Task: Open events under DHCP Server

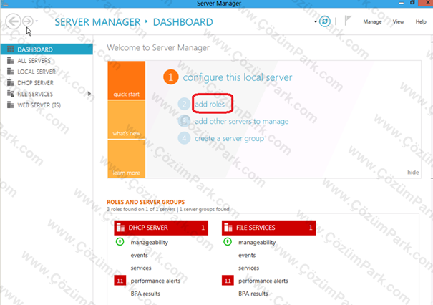Action: [x=139, y=256]
